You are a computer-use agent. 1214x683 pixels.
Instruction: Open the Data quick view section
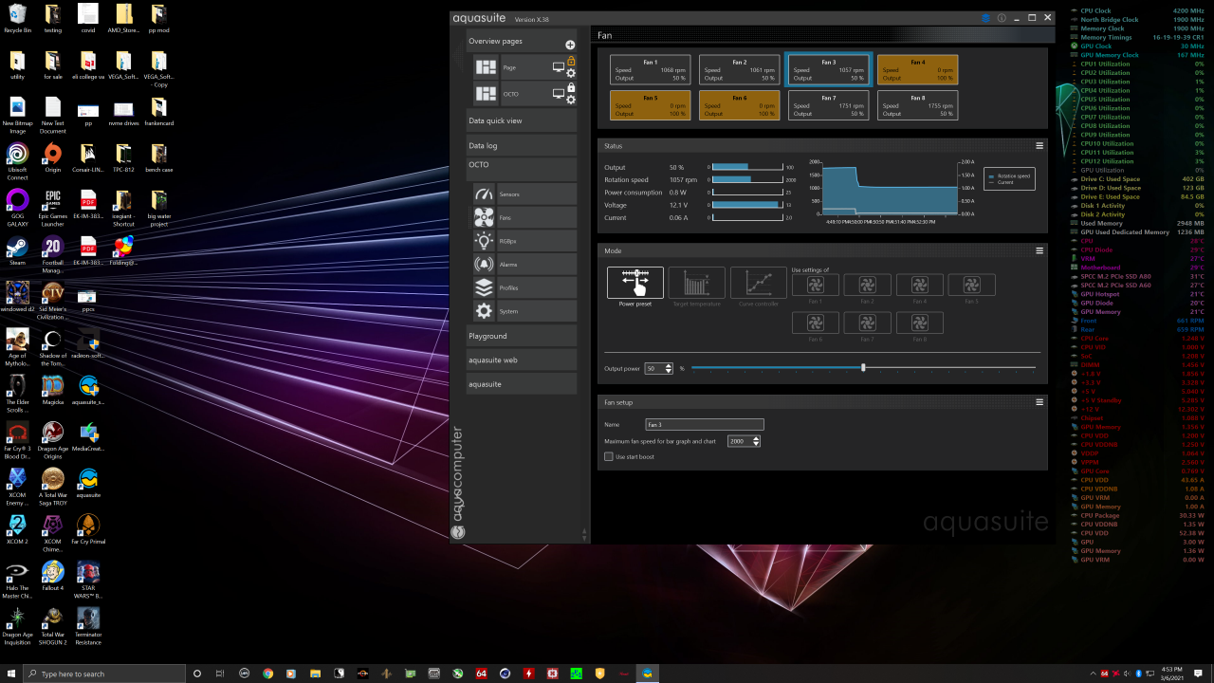click(521, 120)
